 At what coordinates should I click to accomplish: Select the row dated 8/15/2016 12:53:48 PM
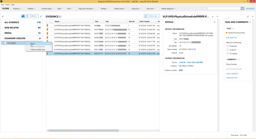[103, 34]
